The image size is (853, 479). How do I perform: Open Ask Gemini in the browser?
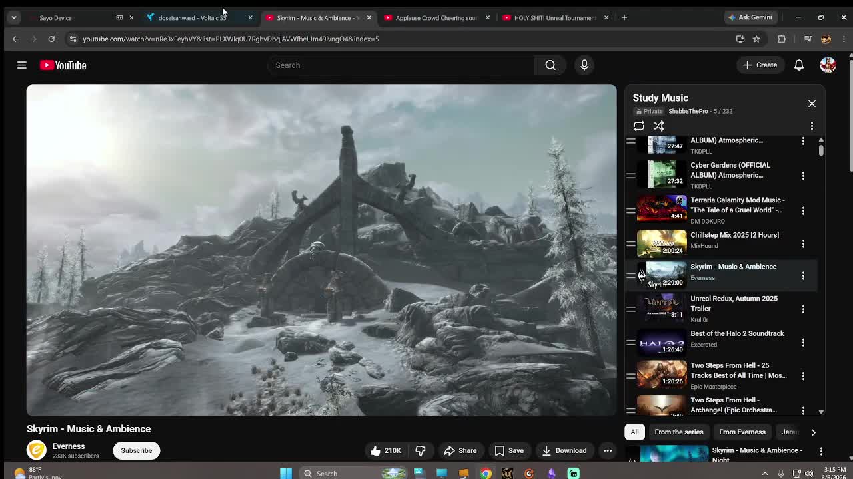coord(750,17)
